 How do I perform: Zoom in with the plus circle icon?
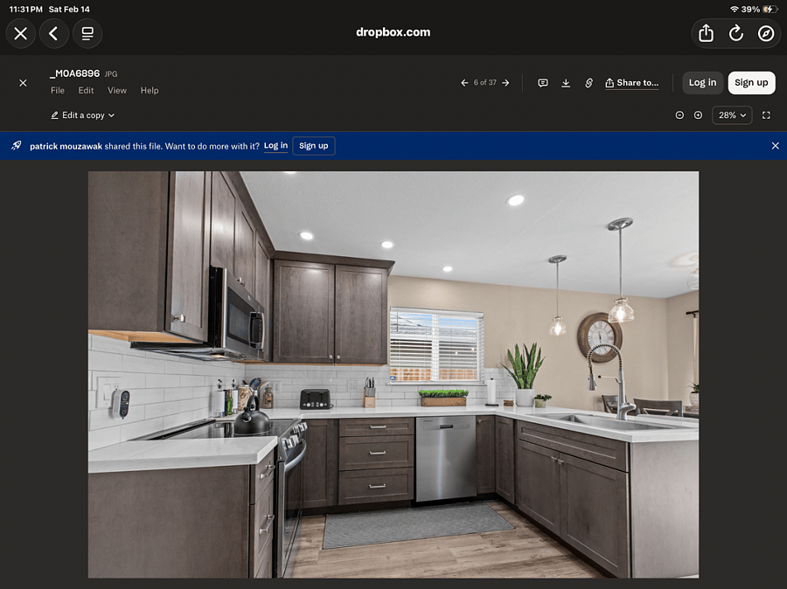coord(698,115)
